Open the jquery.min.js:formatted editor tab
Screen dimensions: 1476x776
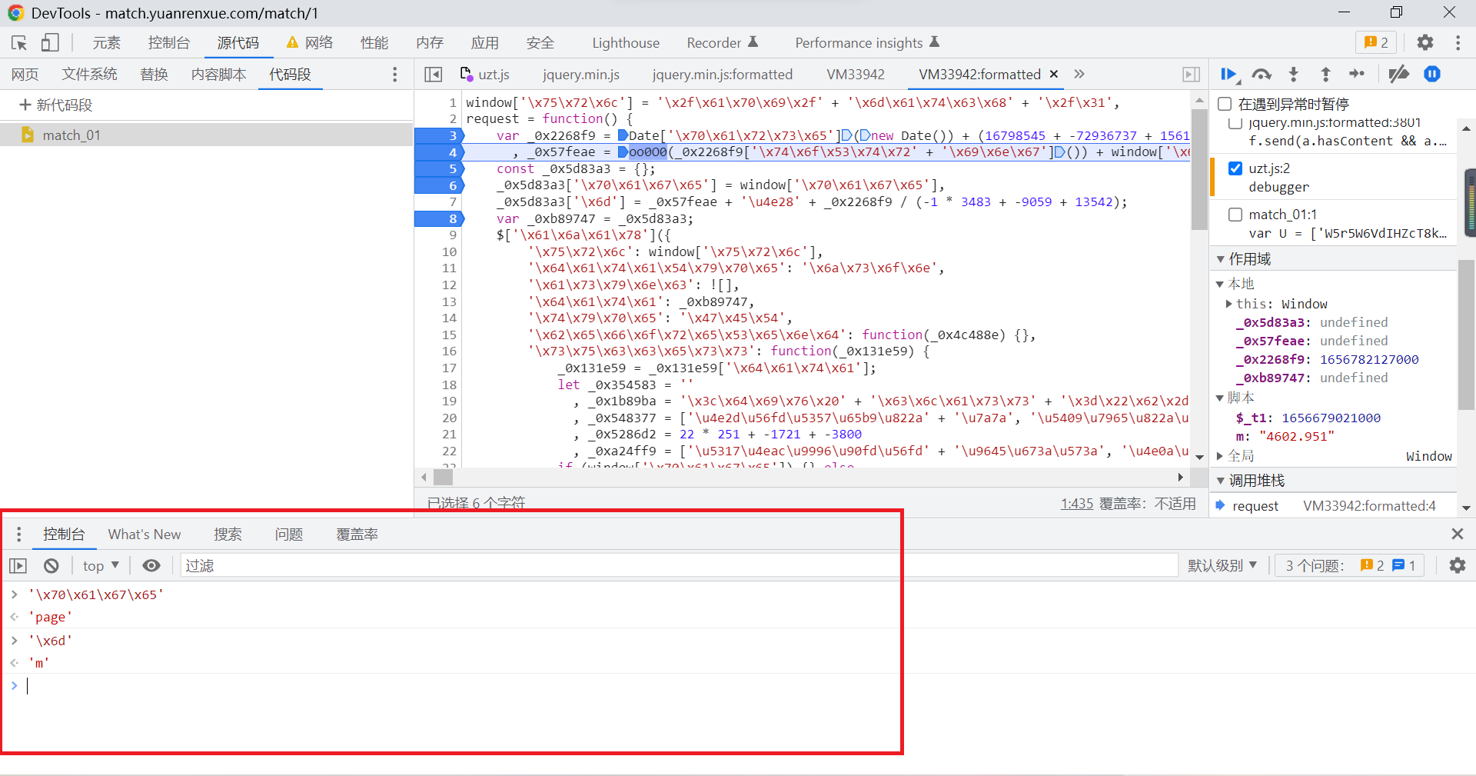[723, 75]
